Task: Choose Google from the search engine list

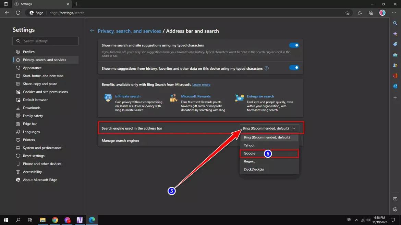Action: pos(269,153)
